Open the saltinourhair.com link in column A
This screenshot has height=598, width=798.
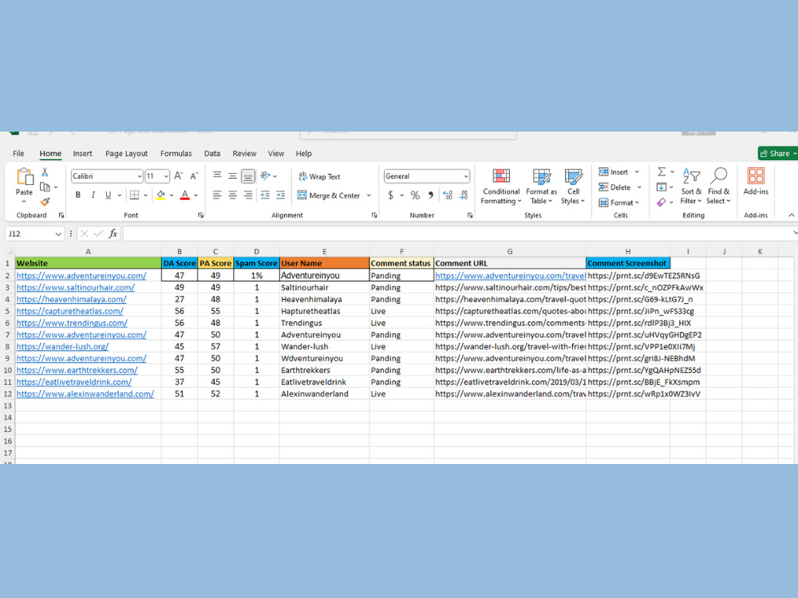[75, 287]
